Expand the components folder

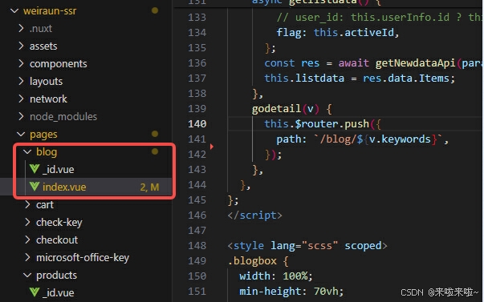21,63
